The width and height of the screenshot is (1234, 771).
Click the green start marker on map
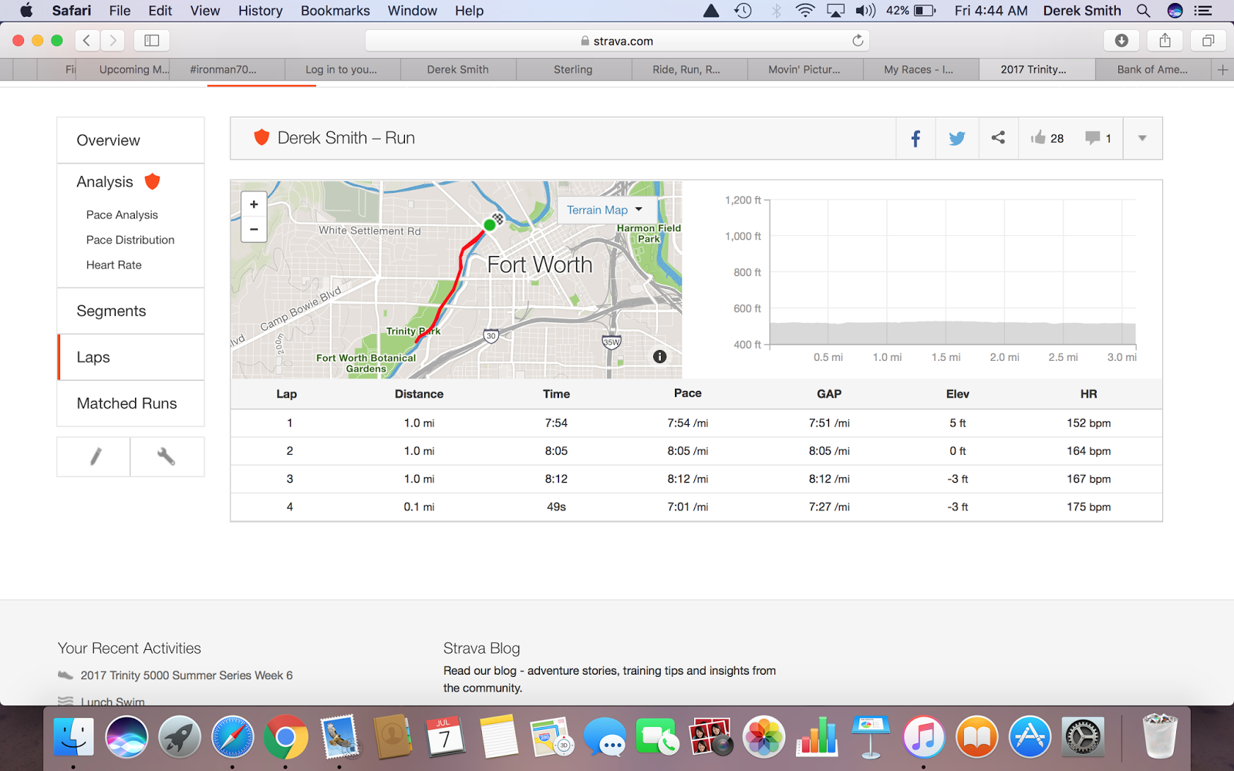(489, 225)
